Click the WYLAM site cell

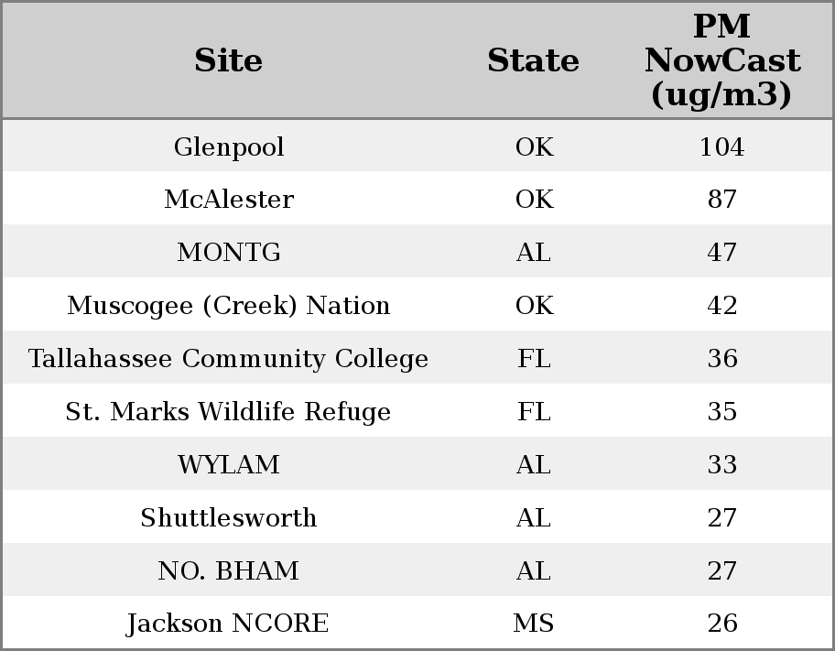click(x=229, y=465)
